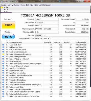
Task: Click blue status icon for Vysoká rychlost zápisu
Action: click(3, 80)
